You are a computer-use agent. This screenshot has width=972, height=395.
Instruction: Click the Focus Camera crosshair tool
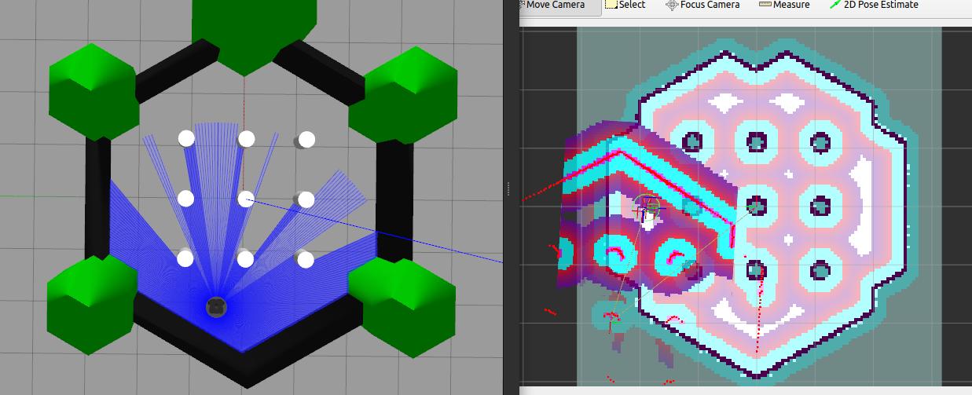[x=702, y=5]
